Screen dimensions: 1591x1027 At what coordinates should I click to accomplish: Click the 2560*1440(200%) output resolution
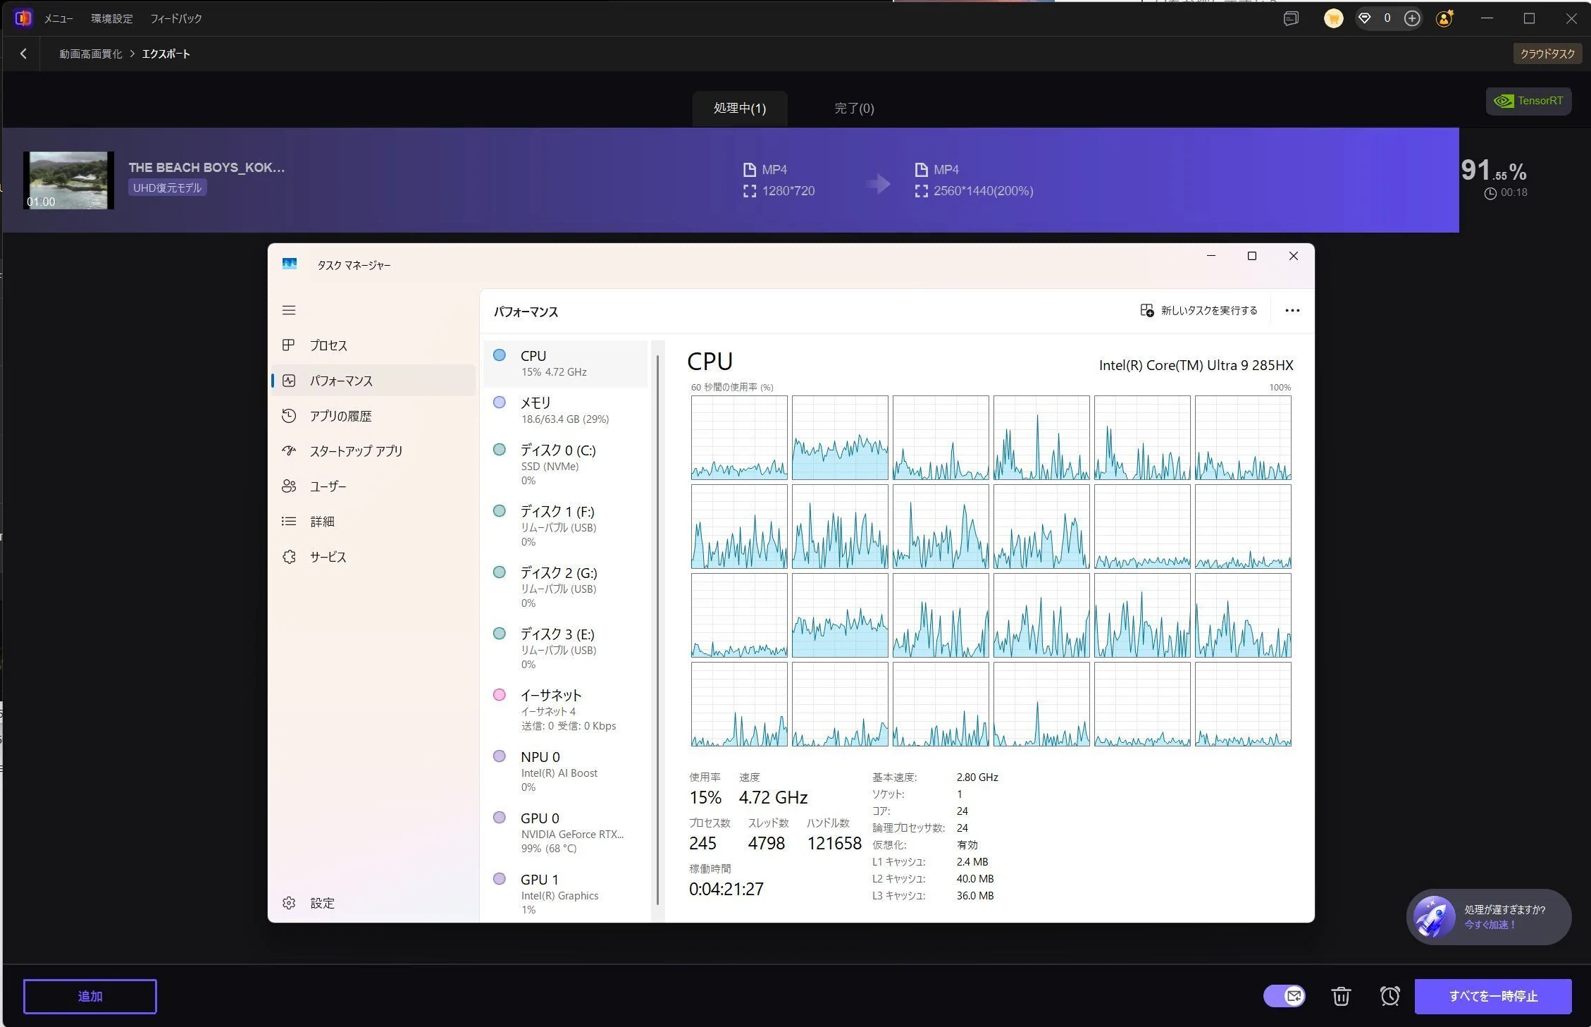click(x=983, y=191)
